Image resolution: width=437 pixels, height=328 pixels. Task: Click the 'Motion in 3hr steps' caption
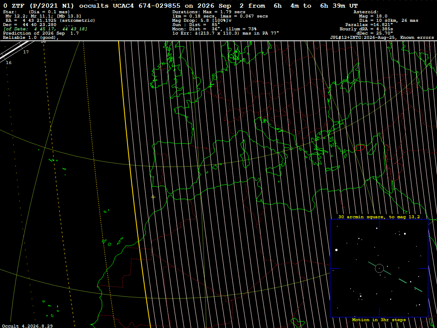[379, 320]
